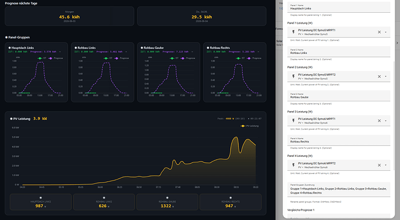Open the Panel 2 Leistung entity dropdown arrow

coord(386,76)
